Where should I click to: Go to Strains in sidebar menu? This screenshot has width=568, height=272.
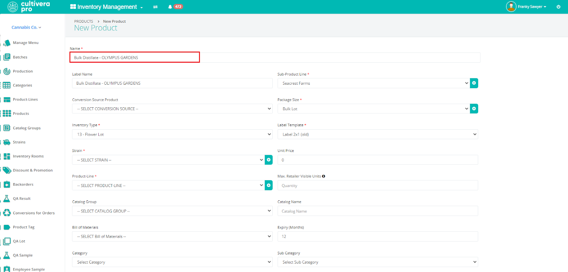tap(19, 142)
